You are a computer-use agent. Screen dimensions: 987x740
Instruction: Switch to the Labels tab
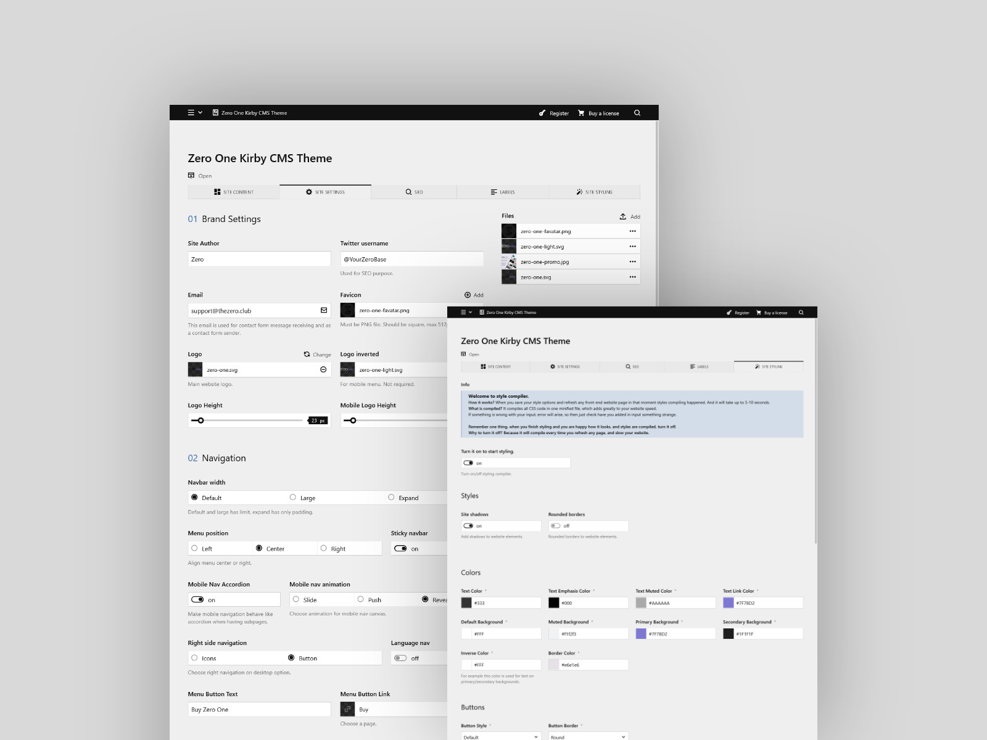click(503, 192)
